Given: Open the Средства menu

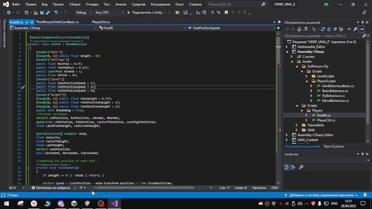Looking at the screenshot, I should (138, 4).
